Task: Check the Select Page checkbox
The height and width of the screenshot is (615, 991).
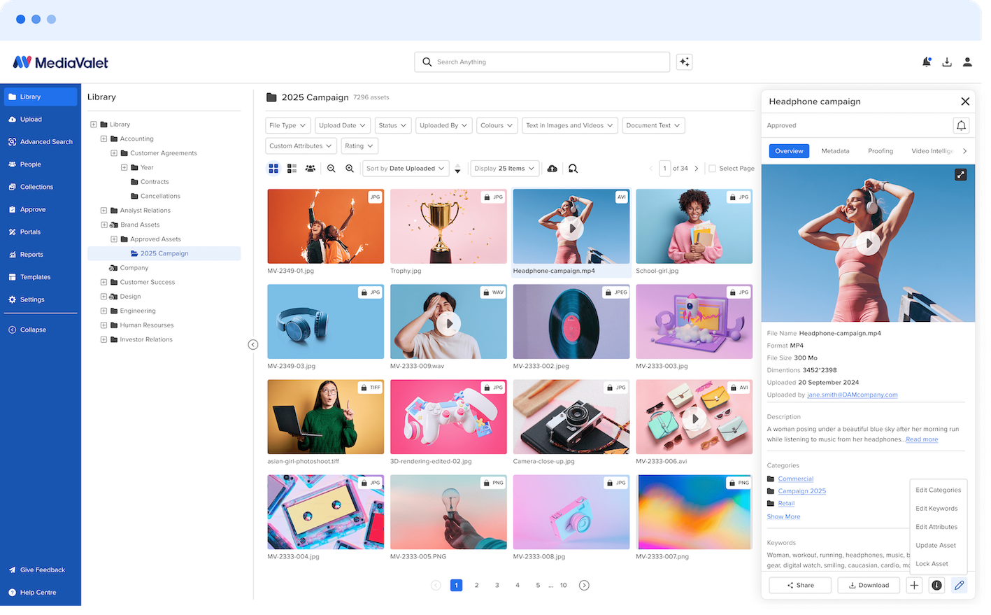Action: pyautogui.click(x=712, y=169)
